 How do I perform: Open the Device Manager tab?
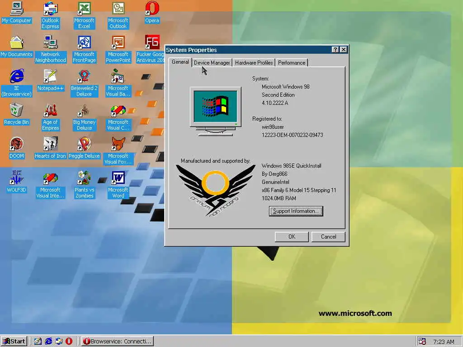click(x=212, y=62)
